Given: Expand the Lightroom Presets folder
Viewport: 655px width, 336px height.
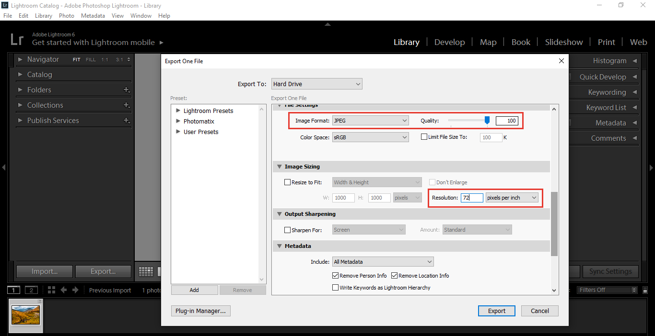Looking at the screenshot, I should tap(178, 111).
